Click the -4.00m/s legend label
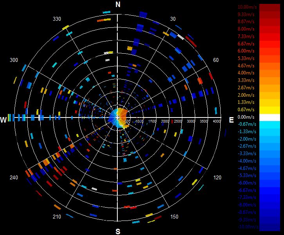 247,161
